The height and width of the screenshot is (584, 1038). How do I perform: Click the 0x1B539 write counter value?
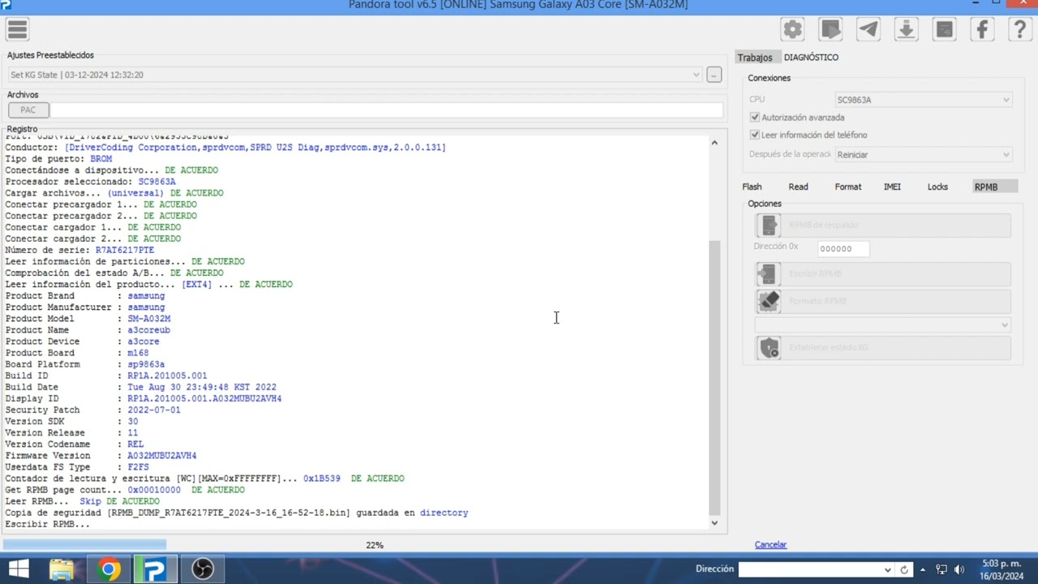322,479
